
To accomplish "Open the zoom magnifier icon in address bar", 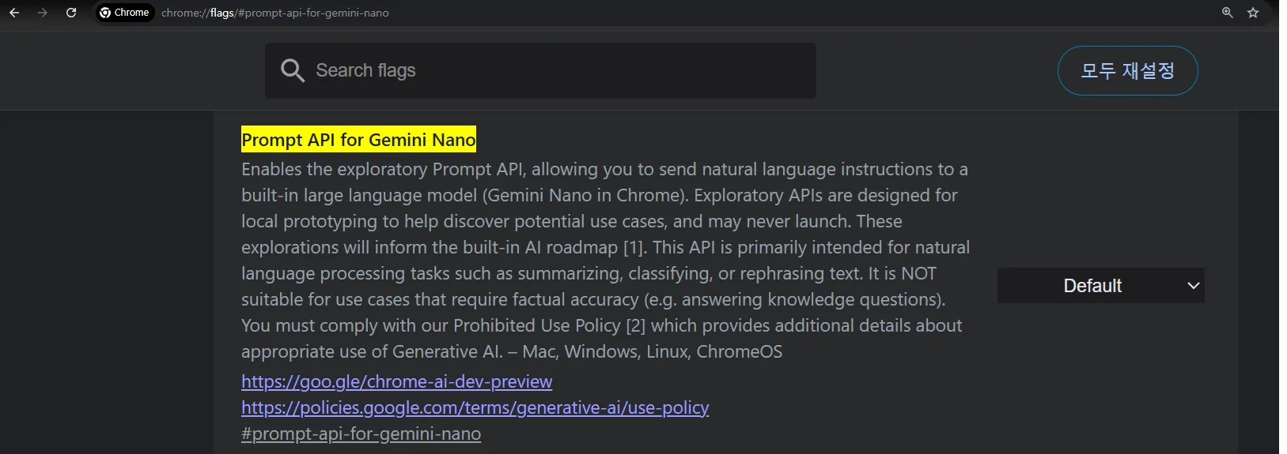I will 1228,13.
